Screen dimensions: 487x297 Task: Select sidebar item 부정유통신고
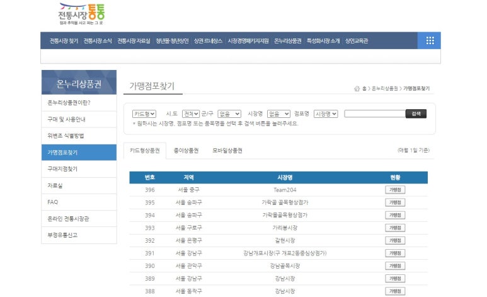click(x=79, y=235)
